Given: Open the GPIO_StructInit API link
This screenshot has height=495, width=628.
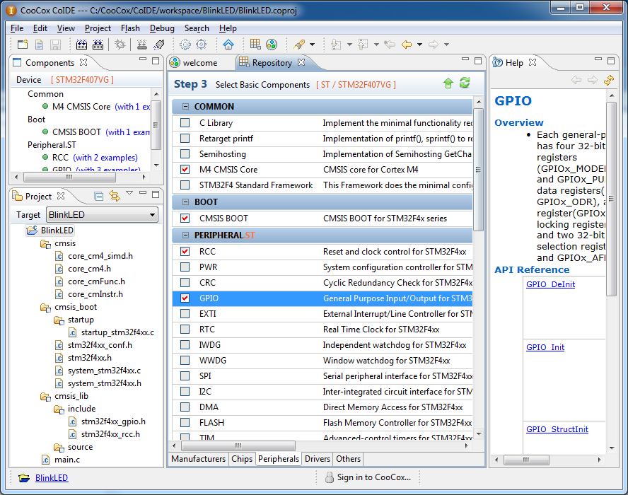Looking at the screenshot, I should pyautogui.click(x=557, y=429).
